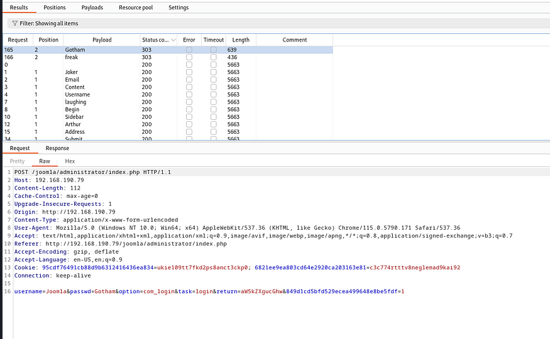Select the Sidebar payload row
The width and height of the screenshot is (550, 339).
(168, 117)
